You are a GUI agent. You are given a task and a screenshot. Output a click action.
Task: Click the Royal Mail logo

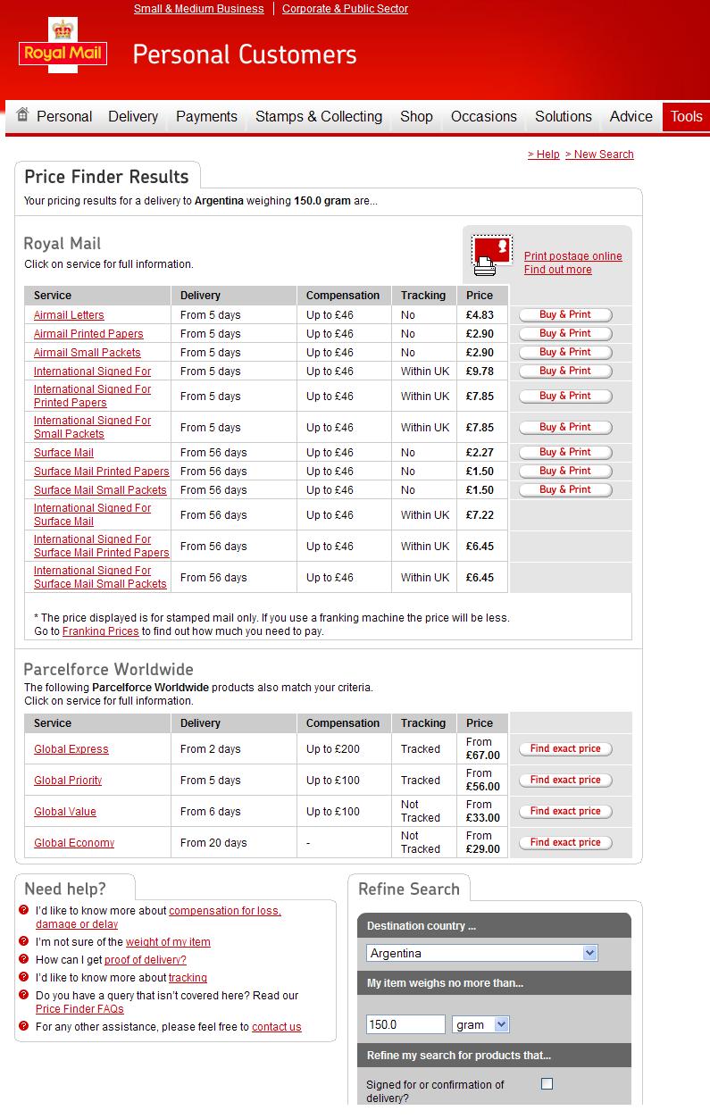(63, 44)
